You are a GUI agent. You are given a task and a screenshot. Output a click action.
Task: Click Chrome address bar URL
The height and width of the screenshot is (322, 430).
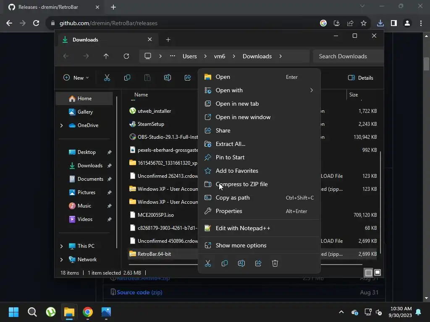click(x=108, y=23)
